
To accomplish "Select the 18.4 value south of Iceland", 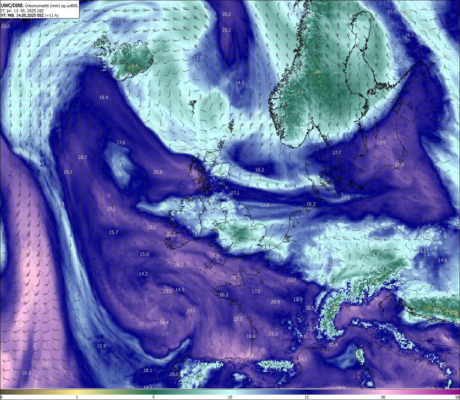I will (x=104, y=97).
